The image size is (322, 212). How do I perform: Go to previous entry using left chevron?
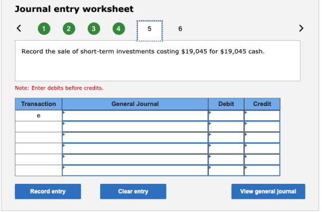coord(19,28)
